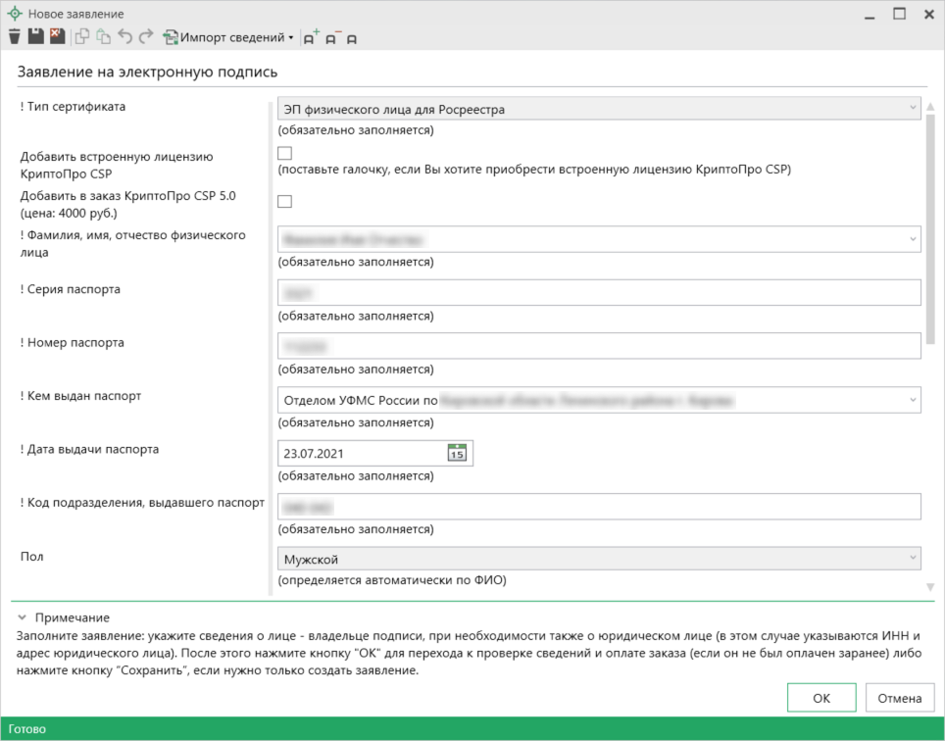Click the trash clear-form icon
945x741 pixels.
[14, 37]
